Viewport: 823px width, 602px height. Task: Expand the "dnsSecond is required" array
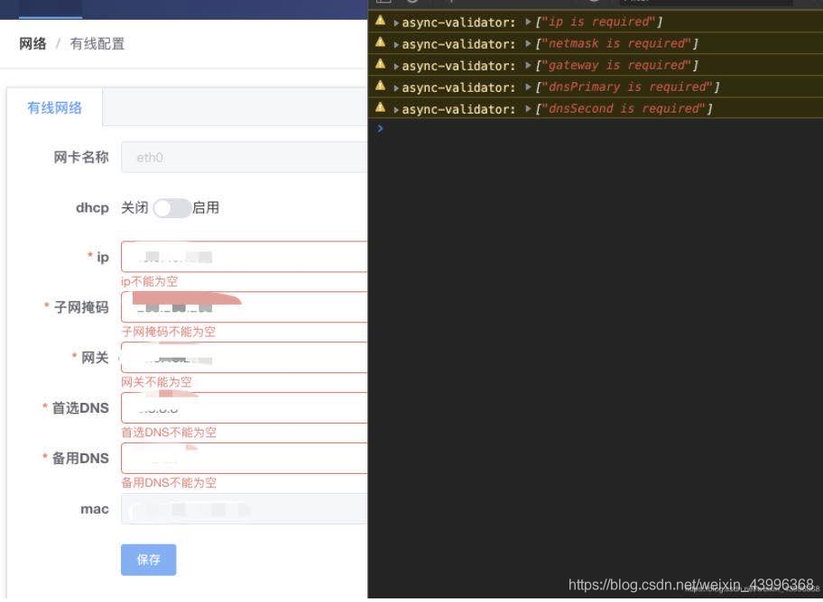(x=528, y=108)
